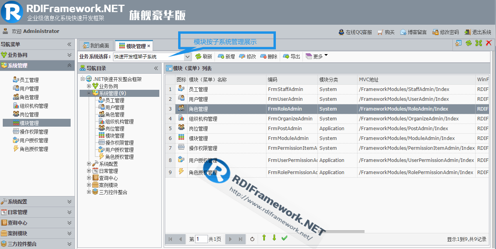Close the 模块管理 tab

coord(149,46)
